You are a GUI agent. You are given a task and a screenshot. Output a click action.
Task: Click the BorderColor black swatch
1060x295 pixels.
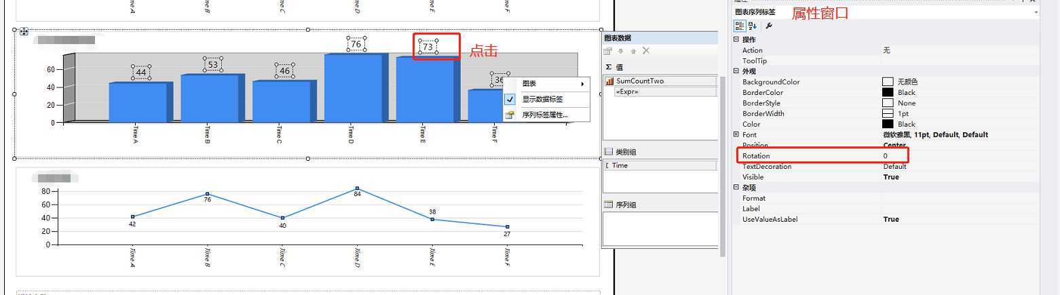point(888,92)
